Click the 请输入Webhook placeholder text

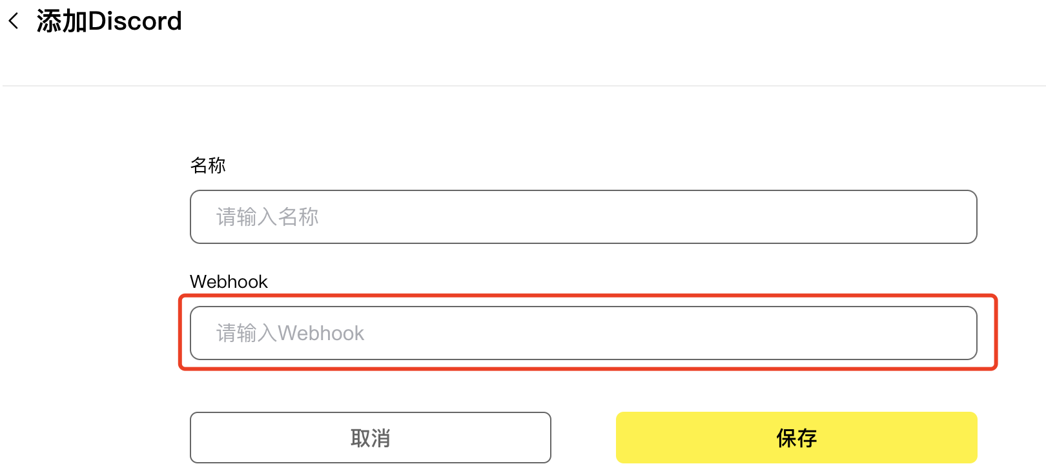(x=290, y=333)
